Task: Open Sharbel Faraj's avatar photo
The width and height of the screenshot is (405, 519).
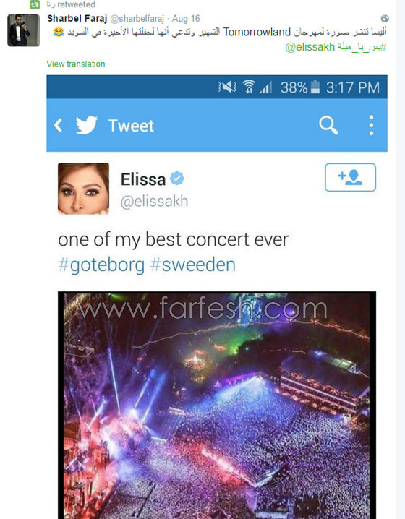Action: click(24, 30)
